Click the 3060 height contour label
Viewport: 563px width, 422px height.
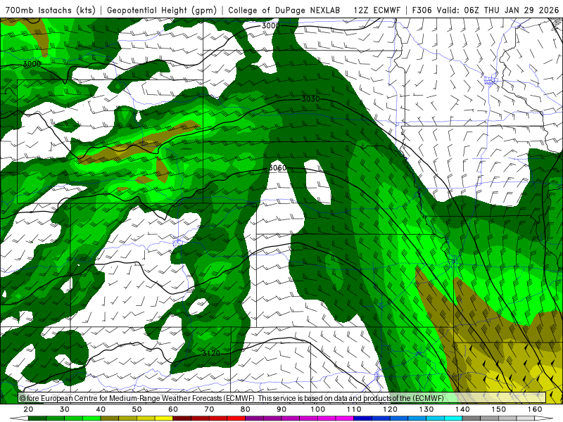[277, 168]
